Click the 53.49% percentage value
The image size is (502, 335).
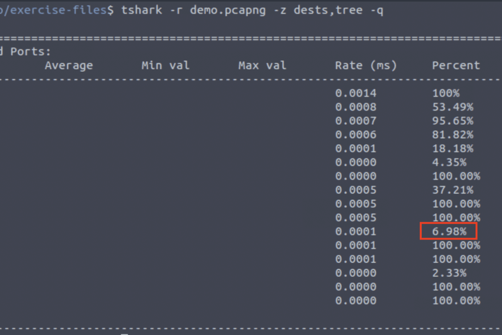click(453, 107)
